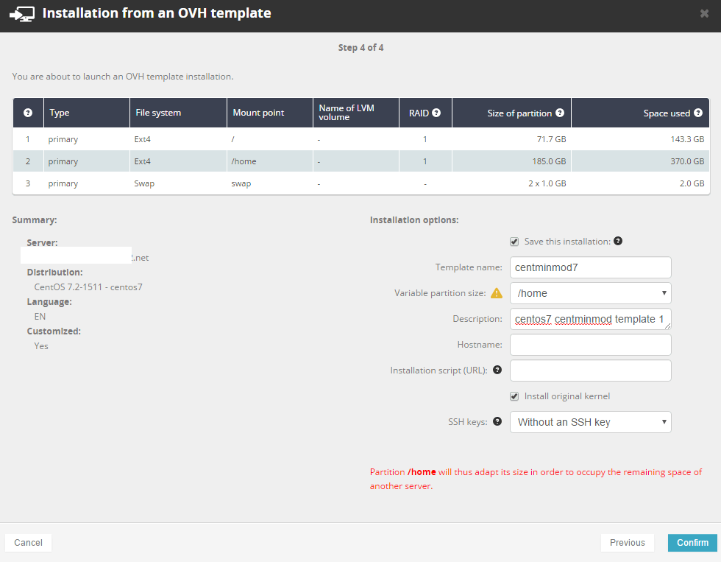Click the Cancel button
721x562 pixels.
click(28, 543)
